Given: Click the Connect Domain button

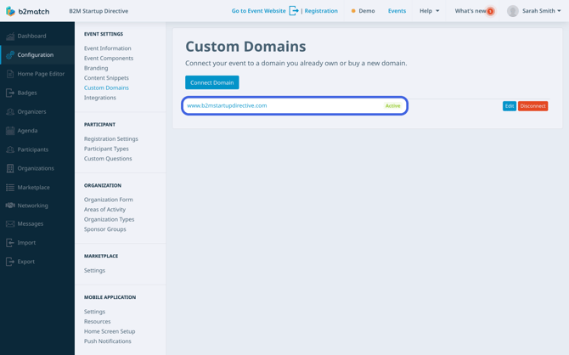Looking at the screenshot, I should pyautogui.click(x=212, y=82).
